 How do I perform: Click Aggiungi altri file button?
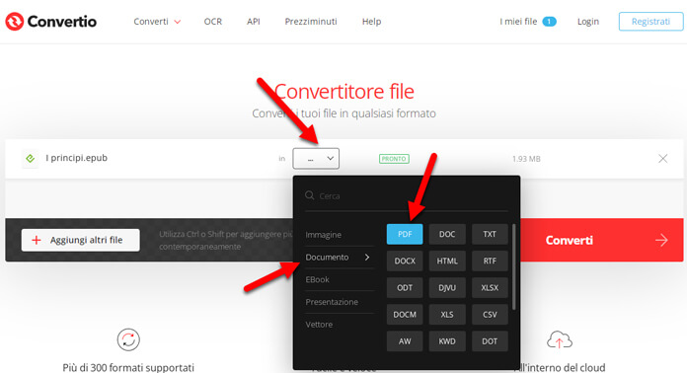[x=81, y=240]
